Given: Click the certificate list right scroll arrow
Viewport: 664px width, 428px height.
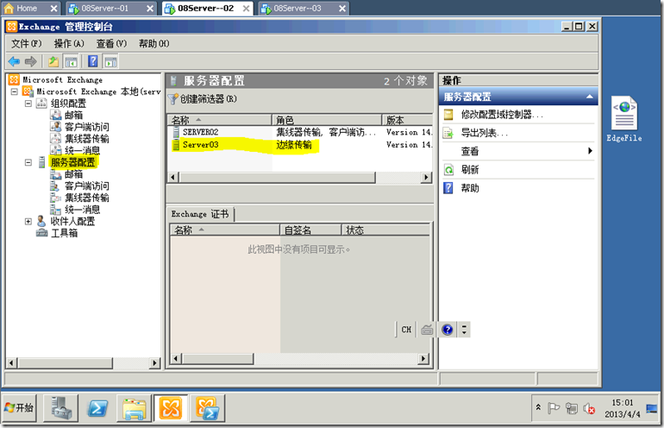Looking at the screenshot, I should click(423, 359).
